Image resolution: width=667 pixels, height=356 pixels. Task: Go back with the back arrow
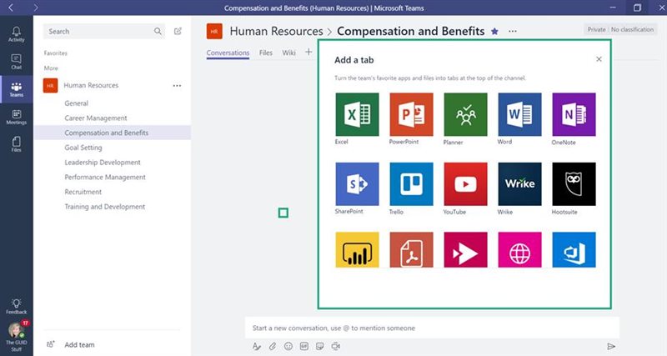tap(11, 8)
